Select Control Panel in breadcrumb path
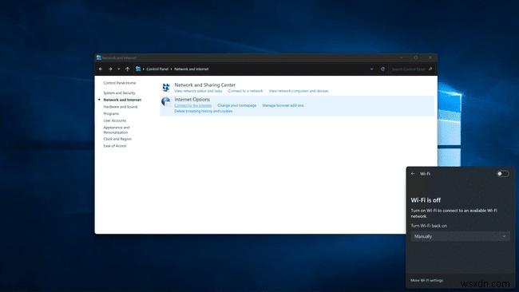 pyautogui.click(x=157, y=69)
